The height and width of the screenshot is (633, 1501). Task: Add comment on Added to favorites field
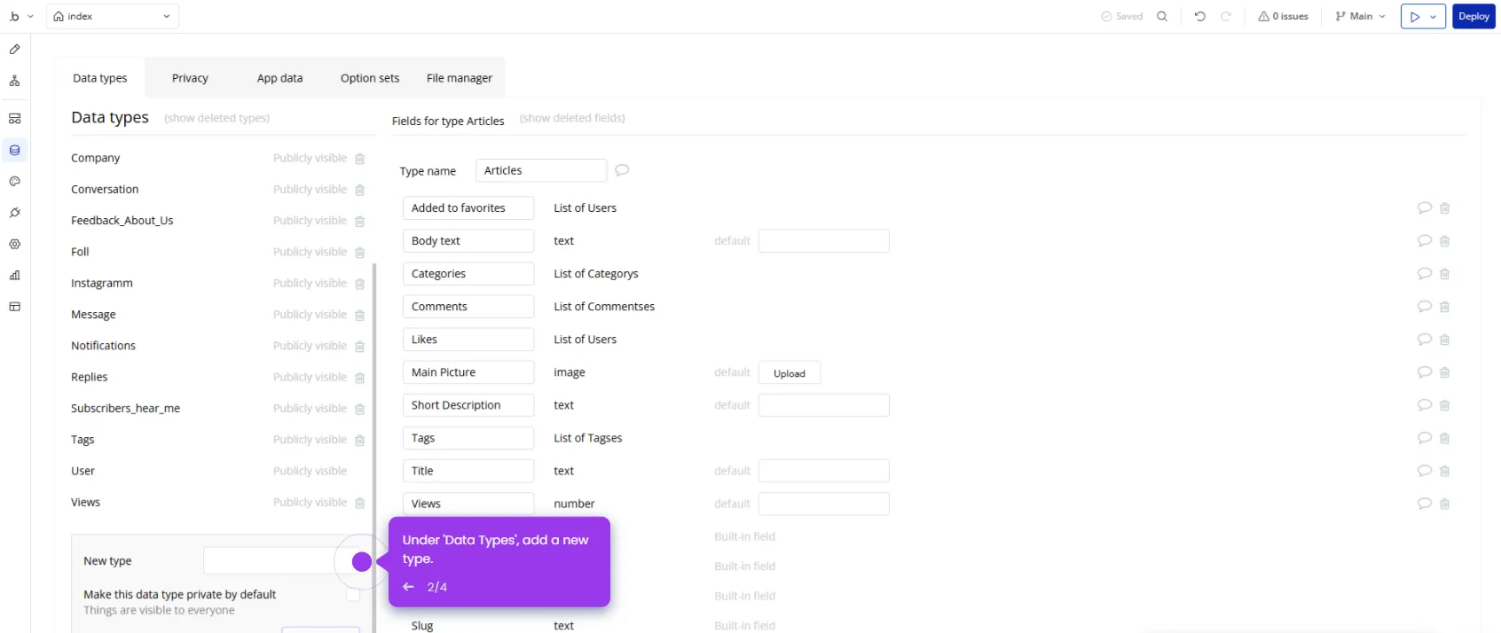1425,207
